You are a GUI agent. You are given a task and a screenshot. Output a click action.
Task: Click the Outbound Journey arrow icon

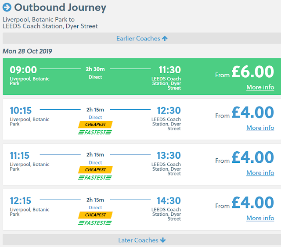7,7
